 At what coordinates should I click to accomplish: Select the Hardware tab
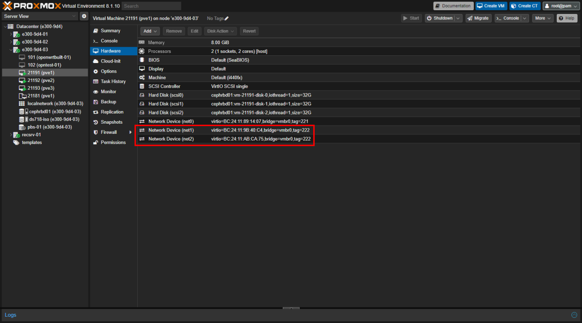click(113, 51)
